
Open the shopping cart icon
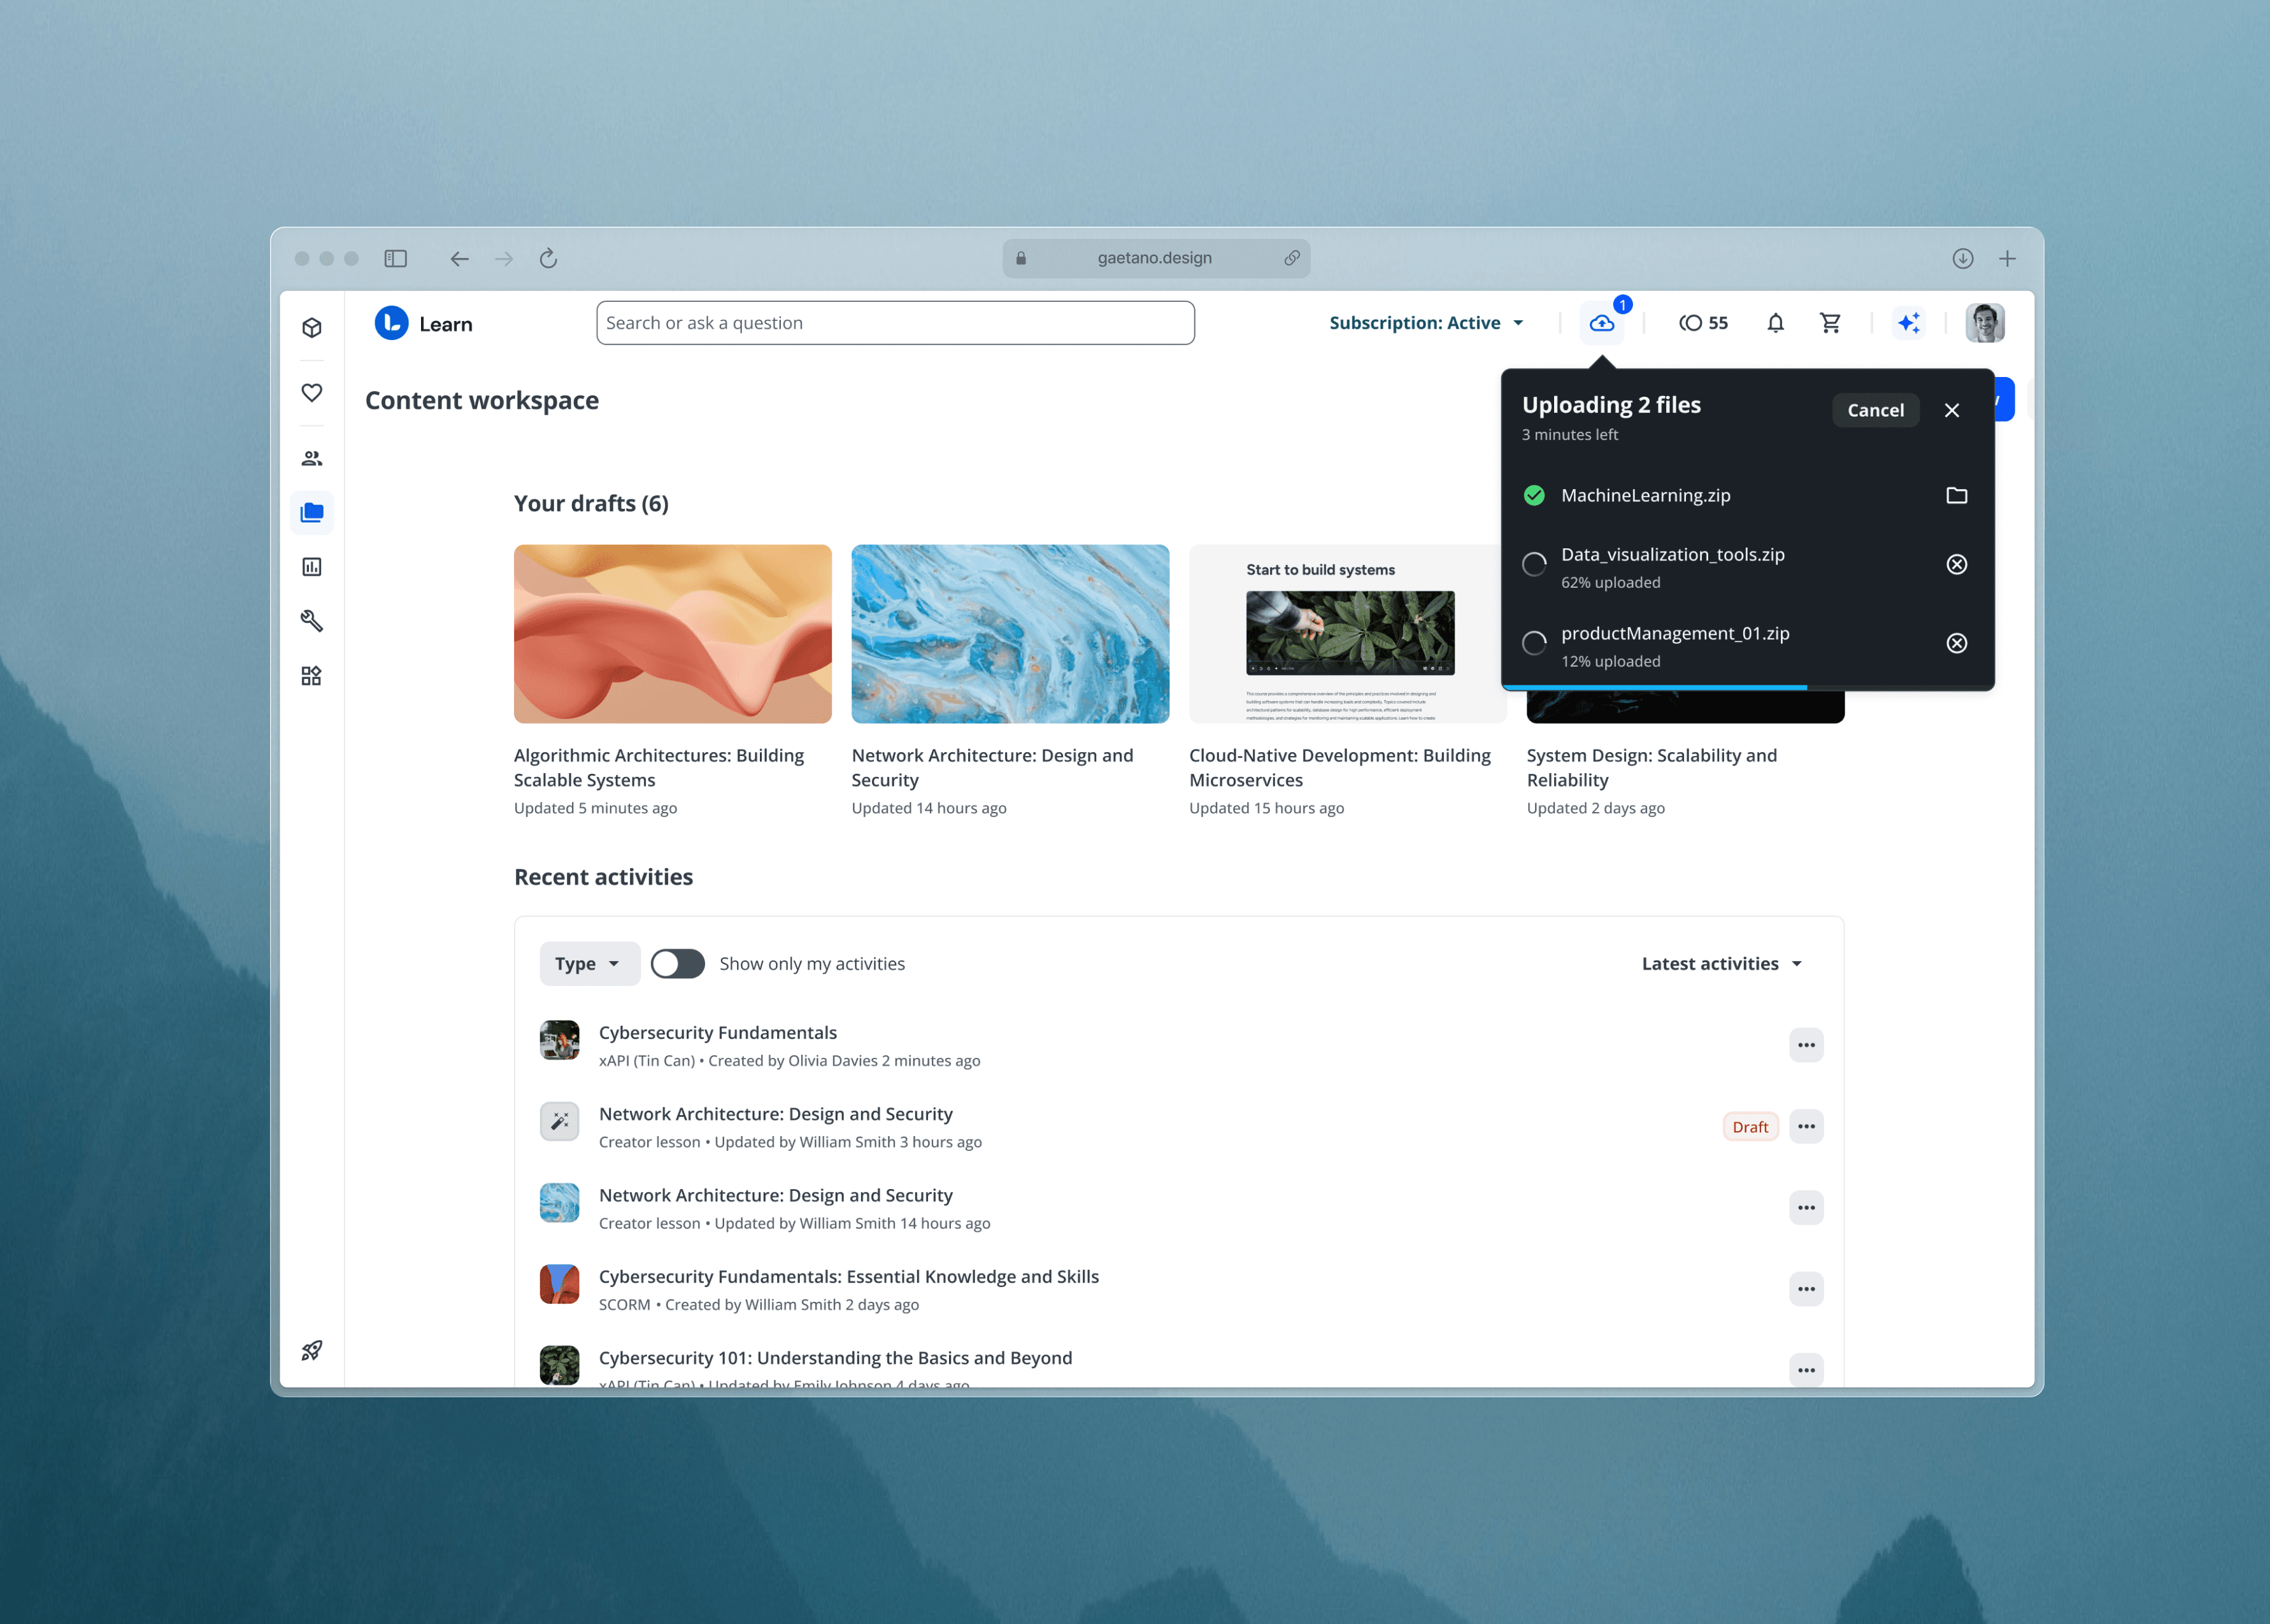click(x=1830, y=323)
